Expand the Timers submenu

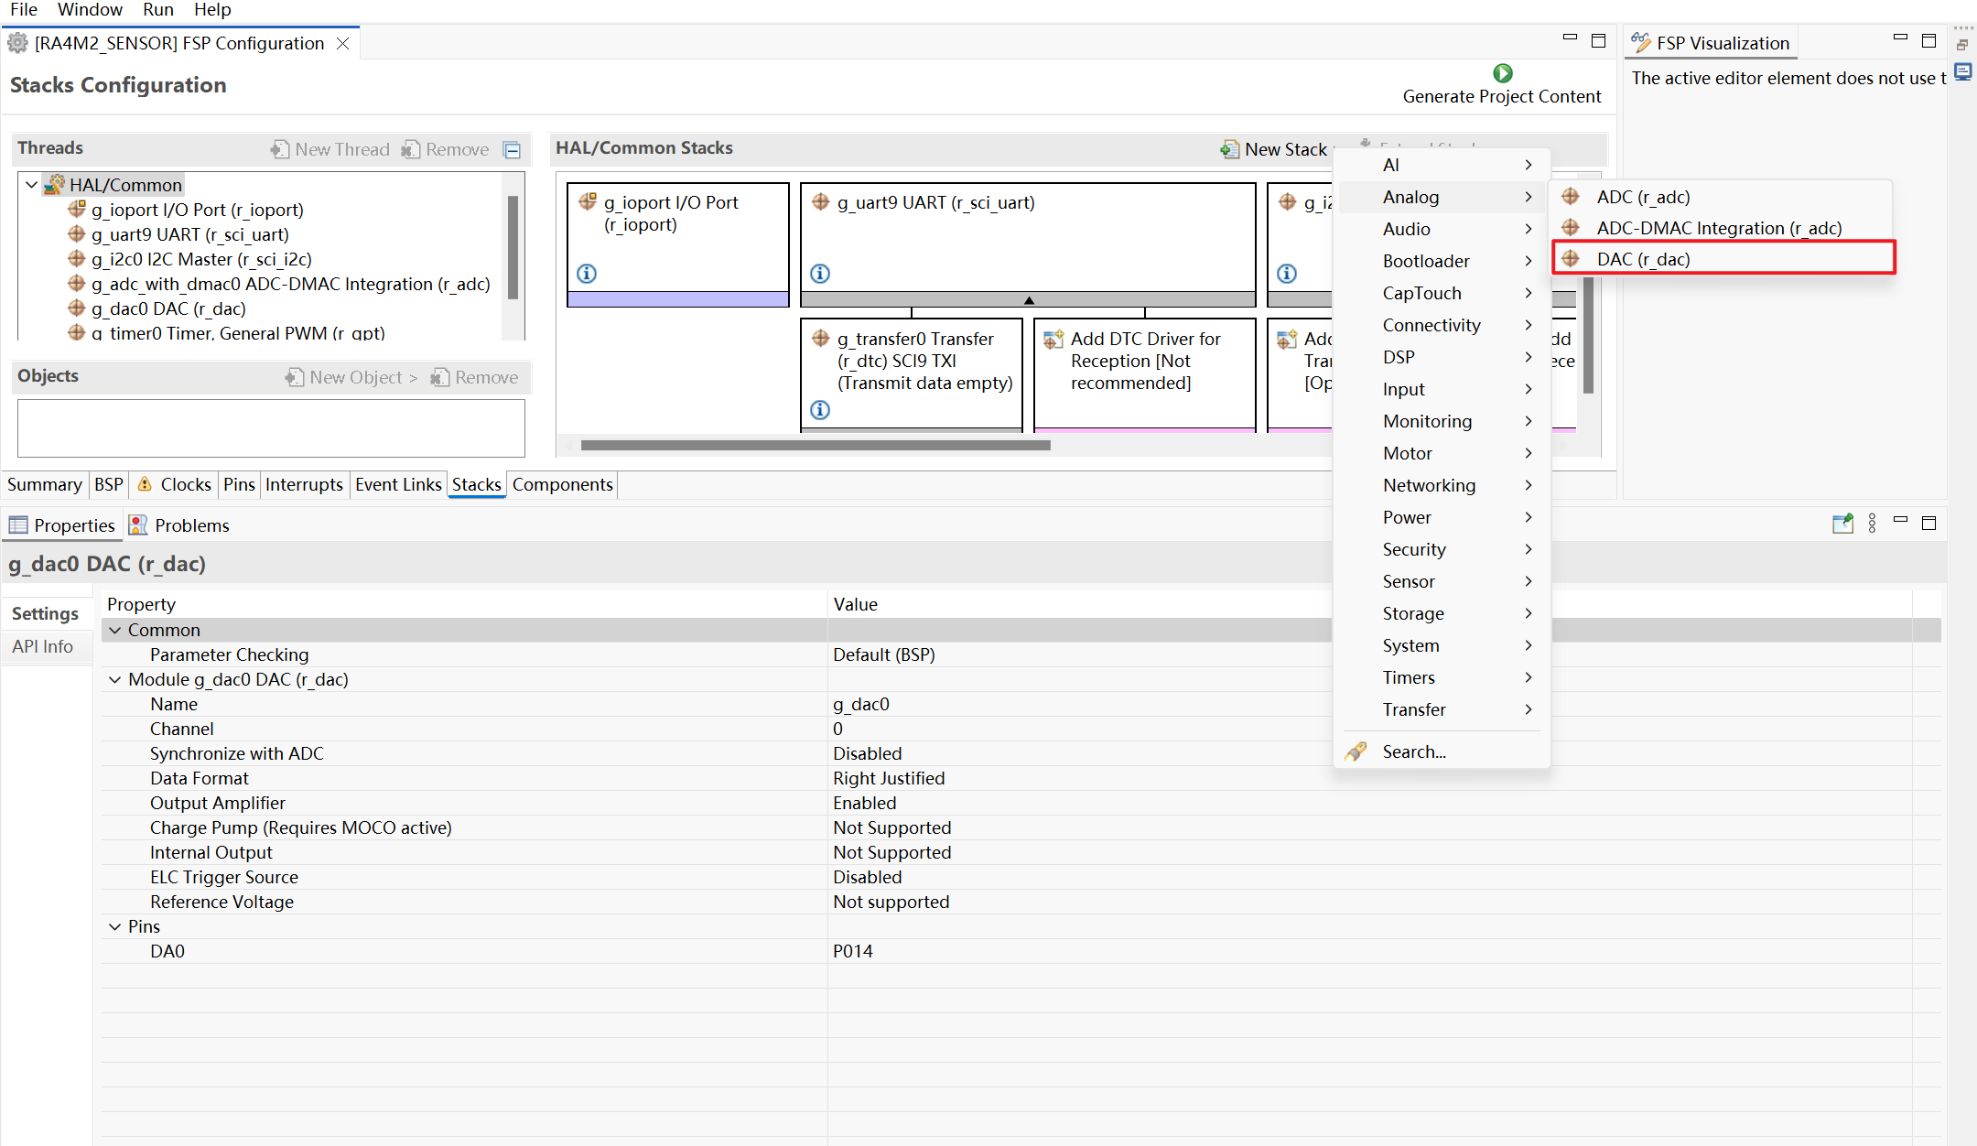pos(1442,677)
